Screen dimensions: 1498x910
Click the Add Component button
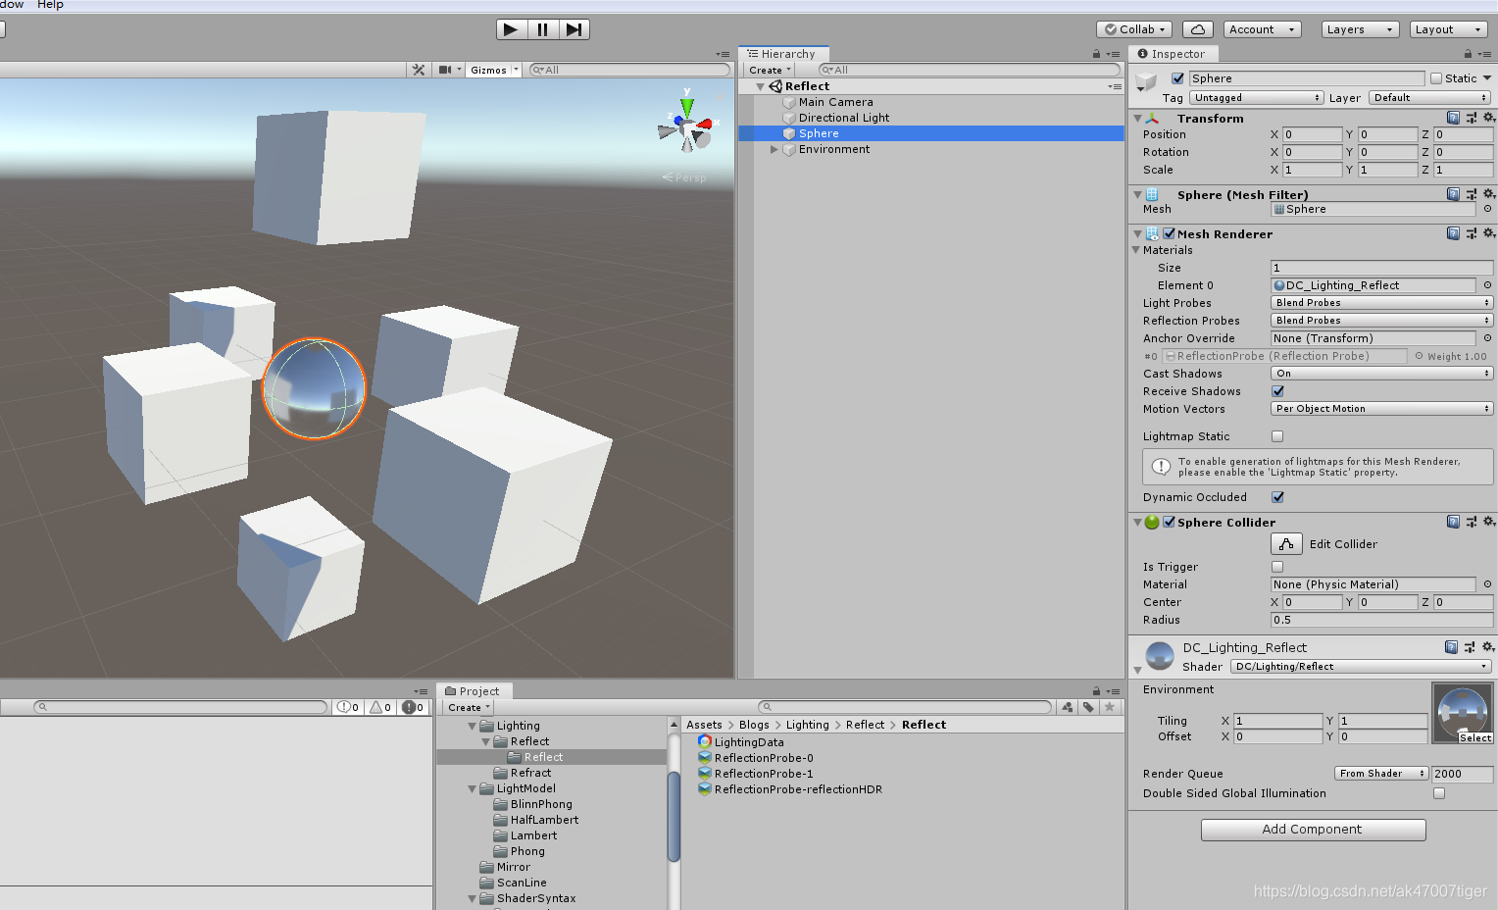coord(1313,829)
